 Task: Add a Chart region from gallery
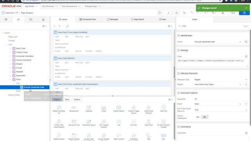[x=104, y=109]
